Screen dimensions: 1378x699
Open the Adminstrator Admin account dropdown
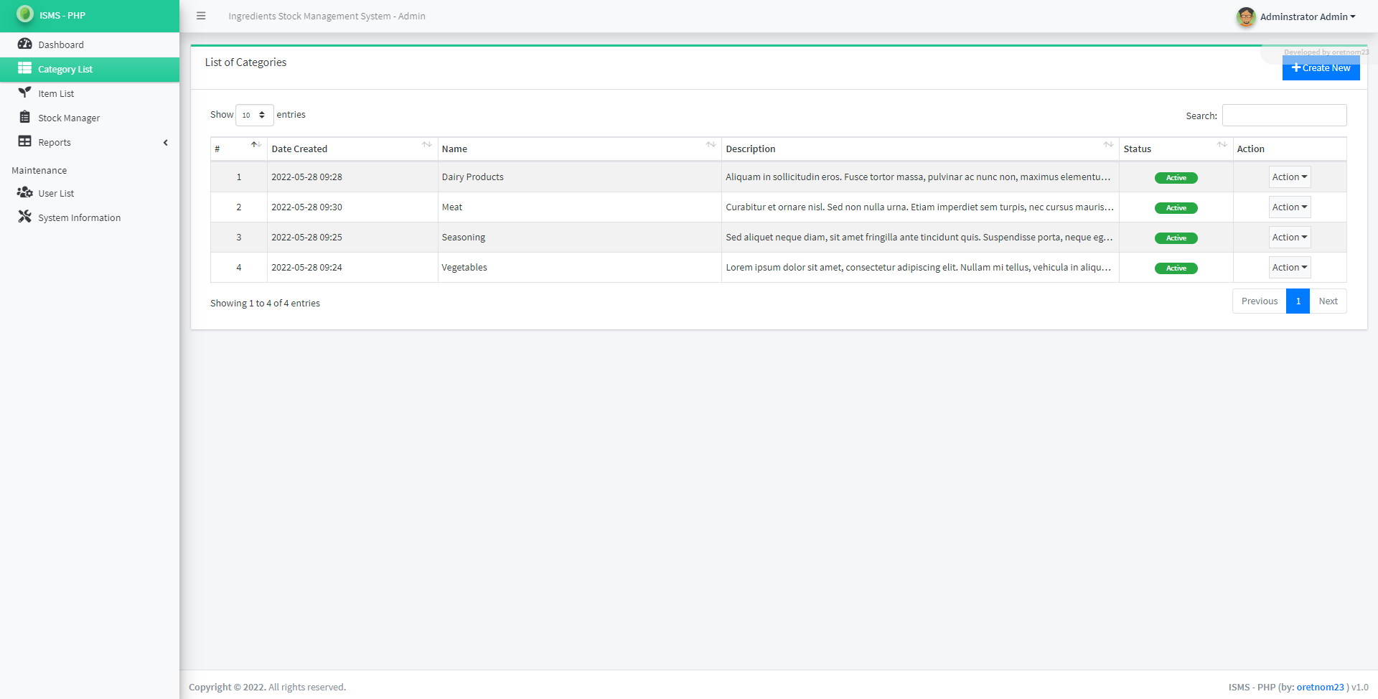click(x=1307, y=17)
